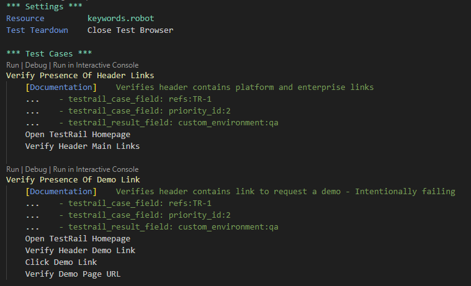This screenshot has width=471, height=286.
Task: Click the Close Test Browser teardown keyword
Action: click(130, 30)
